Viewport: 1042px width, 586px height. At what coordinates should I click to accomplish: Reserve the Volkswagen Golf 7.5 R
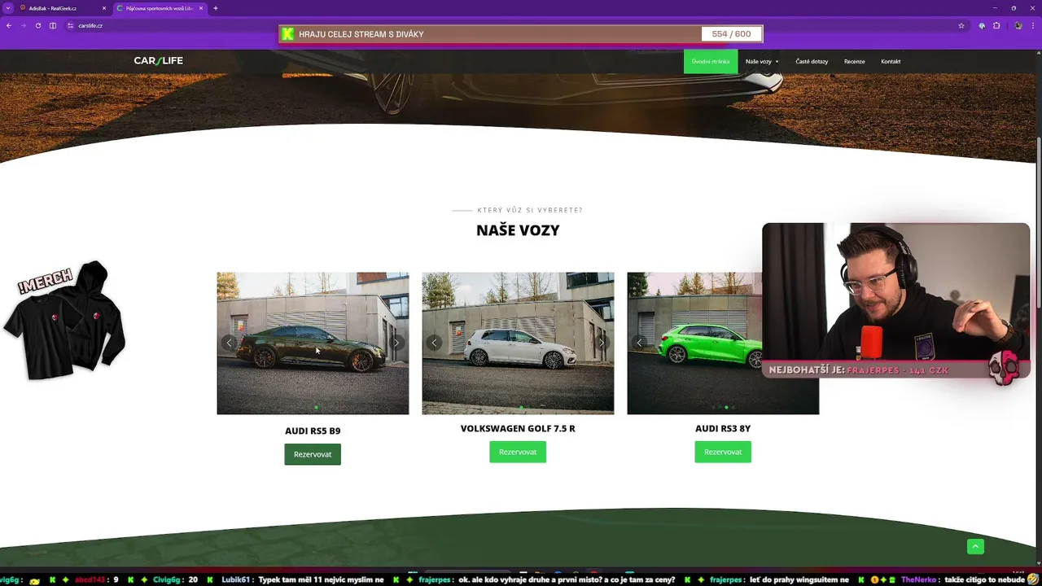click(x=518, y=452)
